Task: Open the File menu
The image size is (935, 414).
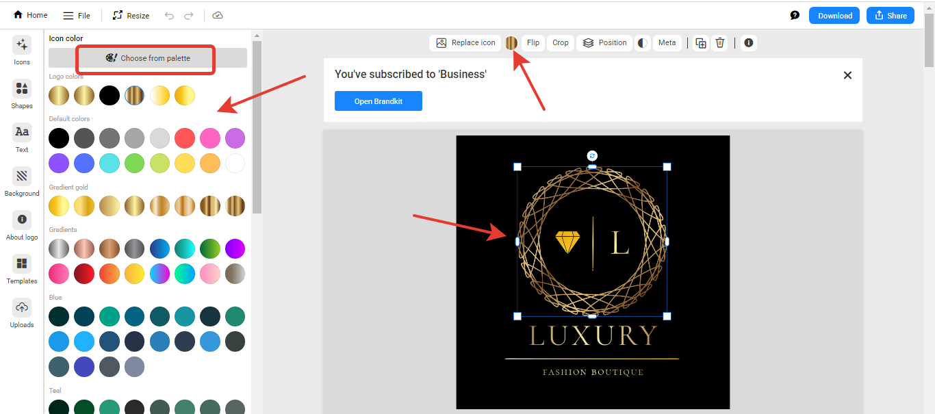Action: click(x=77, y=16)
